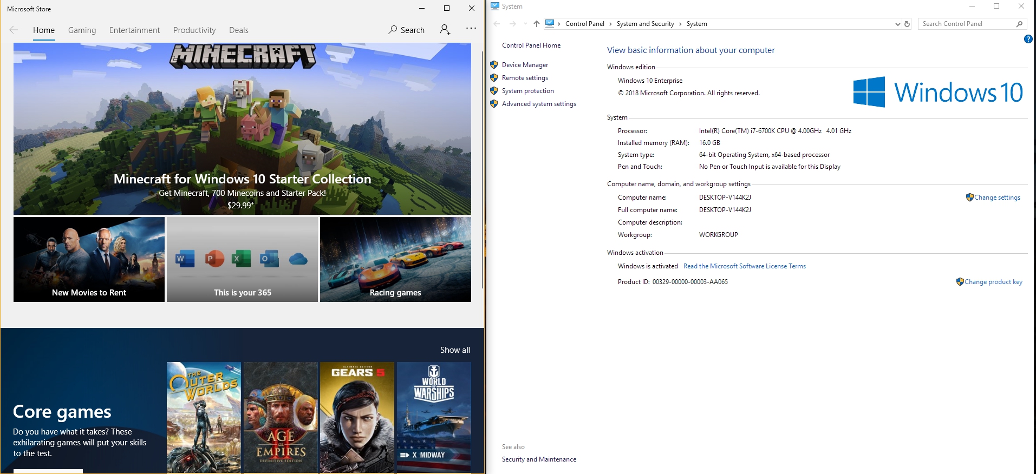Click the shield icon beside Device Manager
The height and width of the screenshot is (474, 1036).
494,64
